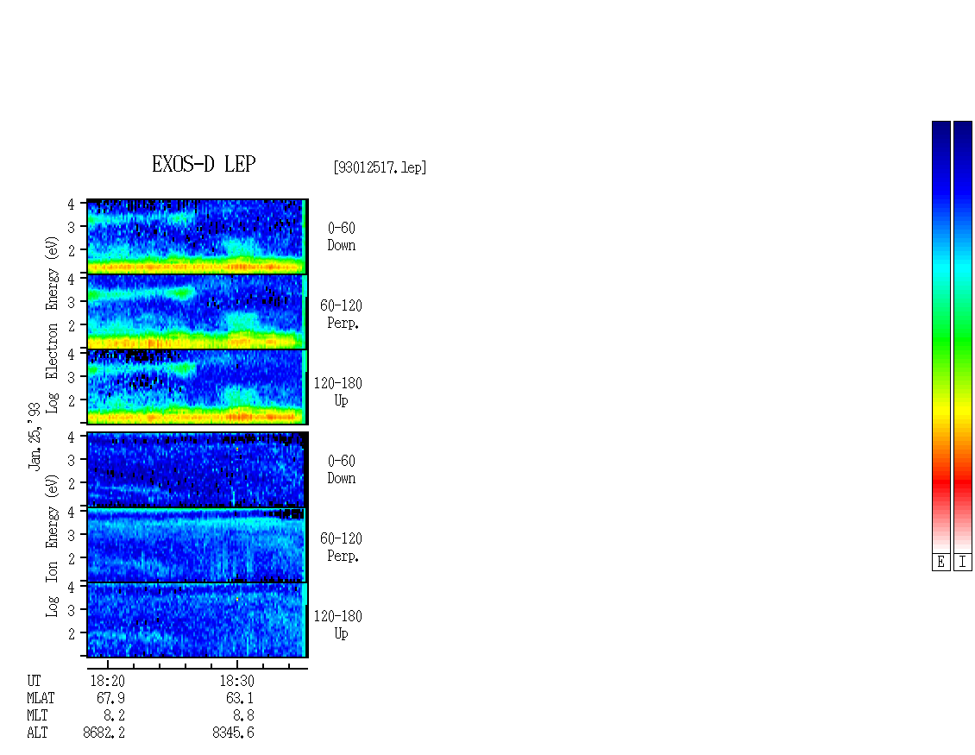The height and width of the screenshot is (755, 975).
Task: Click the boxed E label under color bar
Action: [940, 563]
